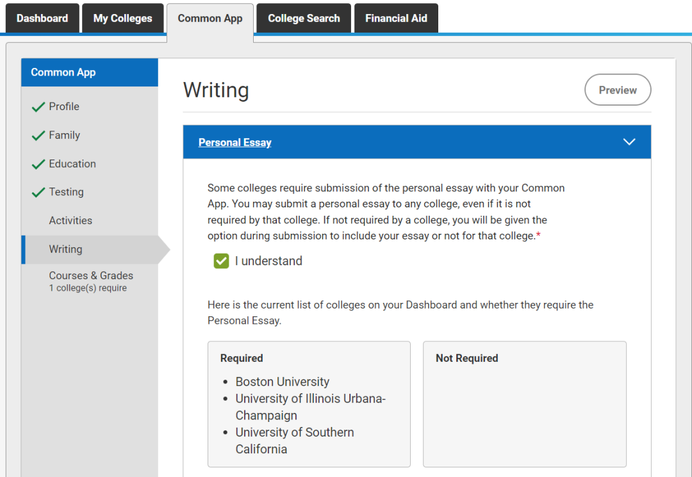
Task: Select the Family section in sidebar
Action: (63, 135)
